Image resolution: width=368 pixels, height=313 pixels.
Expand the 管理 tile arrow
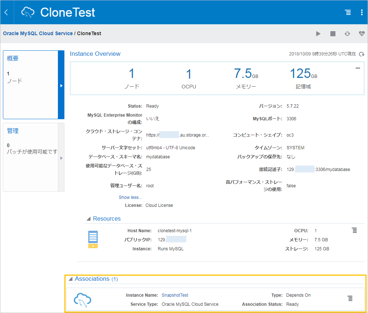point(61,158)
